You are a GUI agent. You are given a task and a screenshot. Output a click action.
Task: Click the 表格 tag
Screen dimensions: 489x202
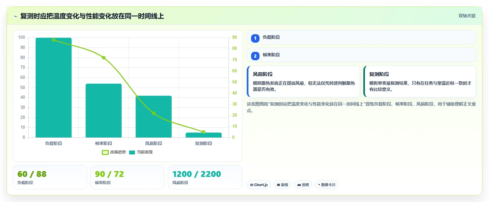[282, 185]
